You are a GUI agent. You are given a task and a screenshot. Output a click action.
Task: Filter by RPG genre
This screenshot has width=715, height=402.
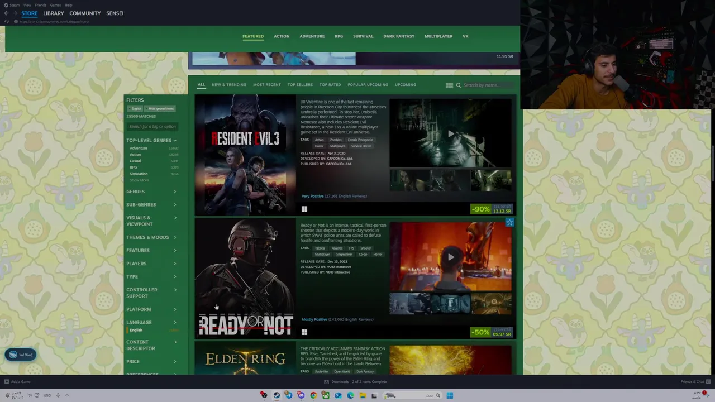(133, 167)
